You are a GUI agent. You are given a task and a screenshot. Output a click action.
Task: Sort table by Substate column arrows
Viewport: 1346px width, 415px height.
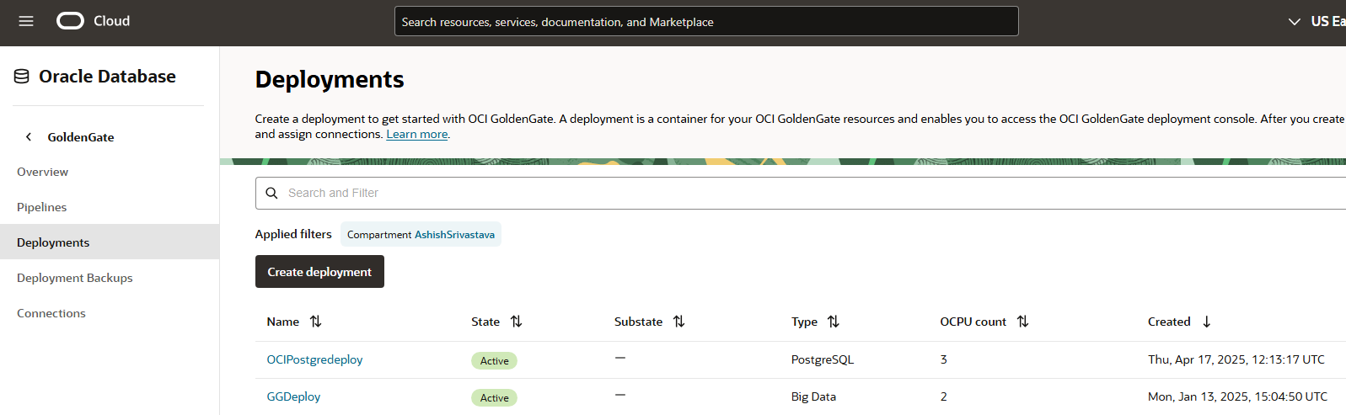click(679, 322)
